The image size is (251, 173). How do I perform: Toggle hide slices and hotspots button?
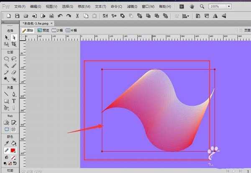coord(7,130)
